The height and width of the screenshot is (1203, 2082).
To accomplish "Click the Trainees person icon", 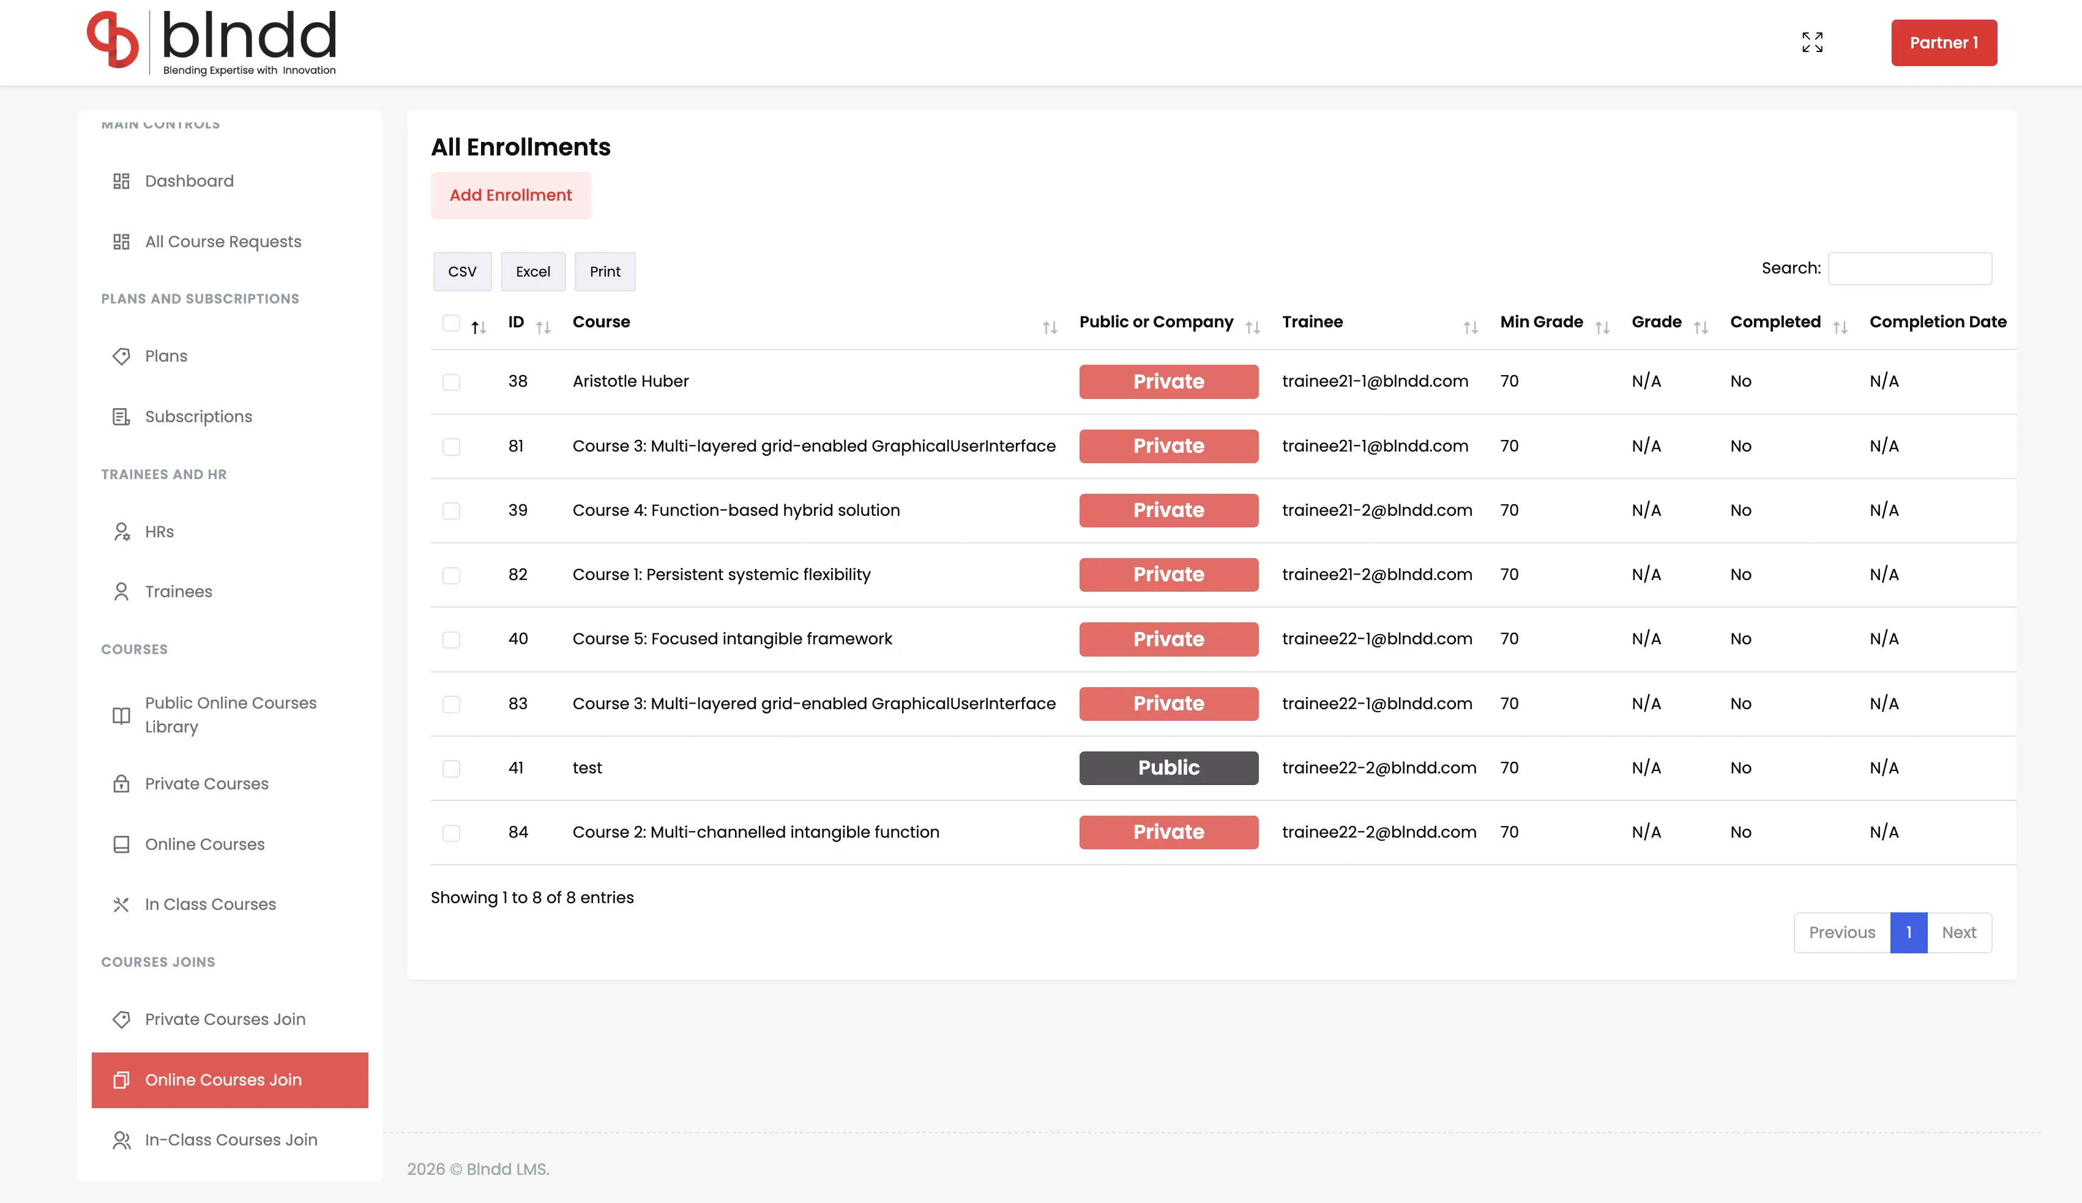I will [121, 592].
